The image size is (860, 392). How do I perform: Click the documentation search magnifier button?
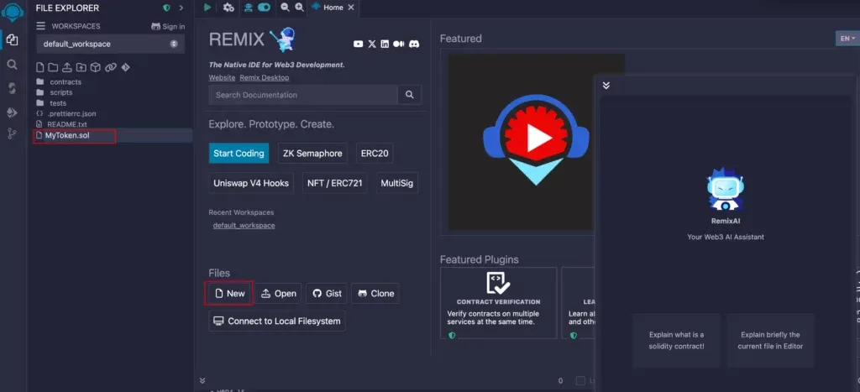pyautogui.click(x=409, y=95)
